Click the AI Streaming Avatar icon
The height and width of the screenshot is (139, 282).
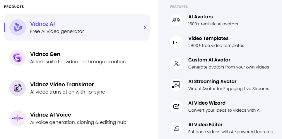(x=176, y=85)
